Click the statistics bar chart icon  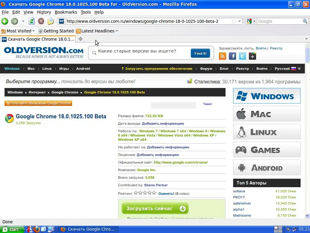[190, 81]
